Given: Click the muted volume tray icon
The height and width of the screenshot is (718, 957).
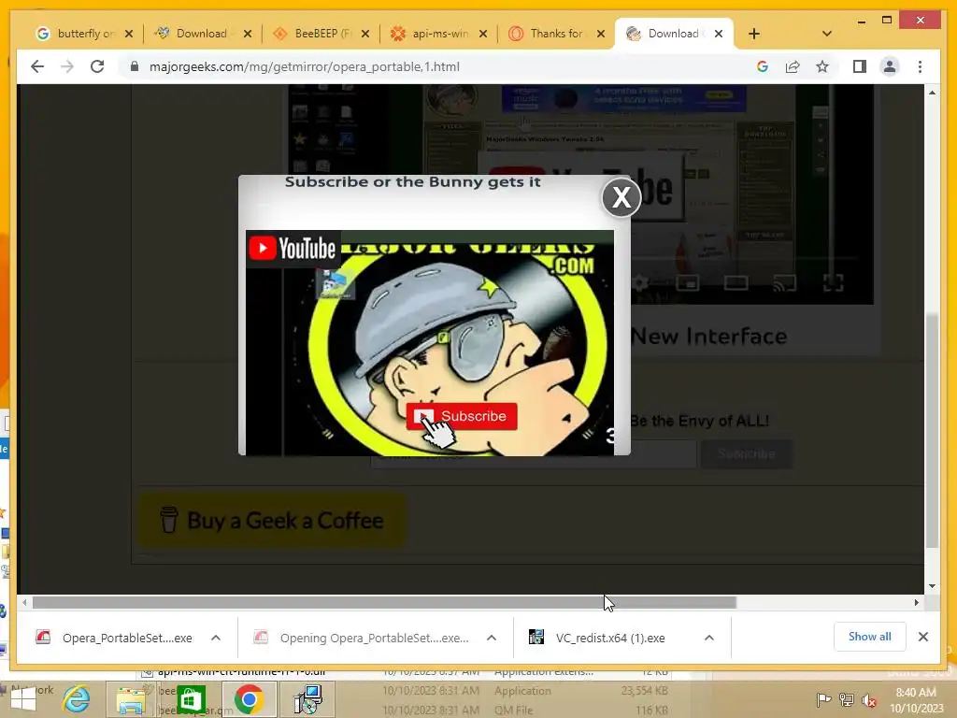Looking at the screenshot, I should (868, 699).
